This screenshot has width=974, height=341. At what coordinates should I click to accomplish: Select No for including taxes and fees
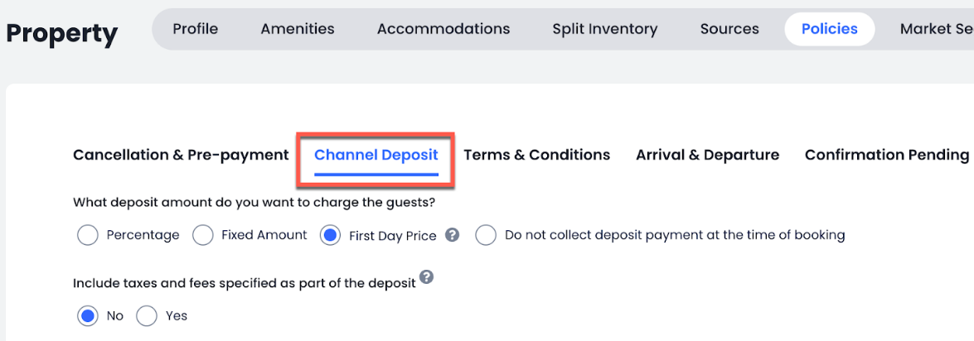click(87, 315)
